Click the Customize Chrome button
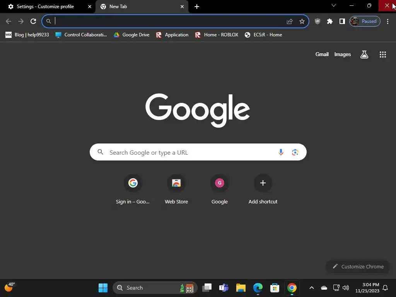Viewport: 396px width, 297px height. coord(358,266)
